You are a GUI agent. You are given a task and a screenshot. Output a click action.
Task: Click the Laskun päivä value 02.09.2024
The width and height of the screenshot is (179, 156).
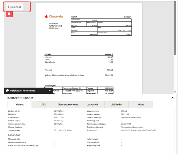click(x=59, y=111)
